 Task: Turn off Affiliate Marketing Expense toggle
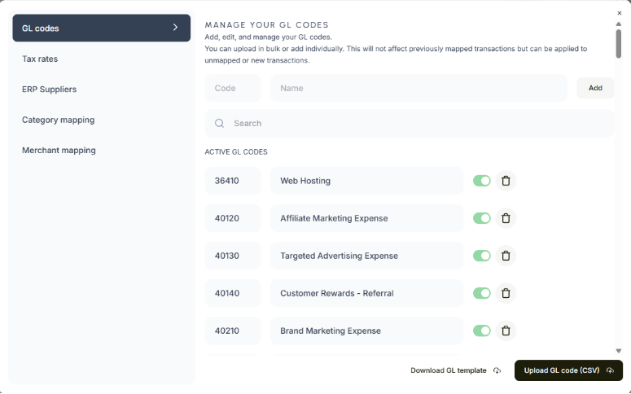(x=482, y=218)
